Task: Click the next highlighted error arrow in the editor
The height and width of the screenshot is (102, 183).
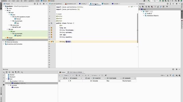Action: point(137,7)
